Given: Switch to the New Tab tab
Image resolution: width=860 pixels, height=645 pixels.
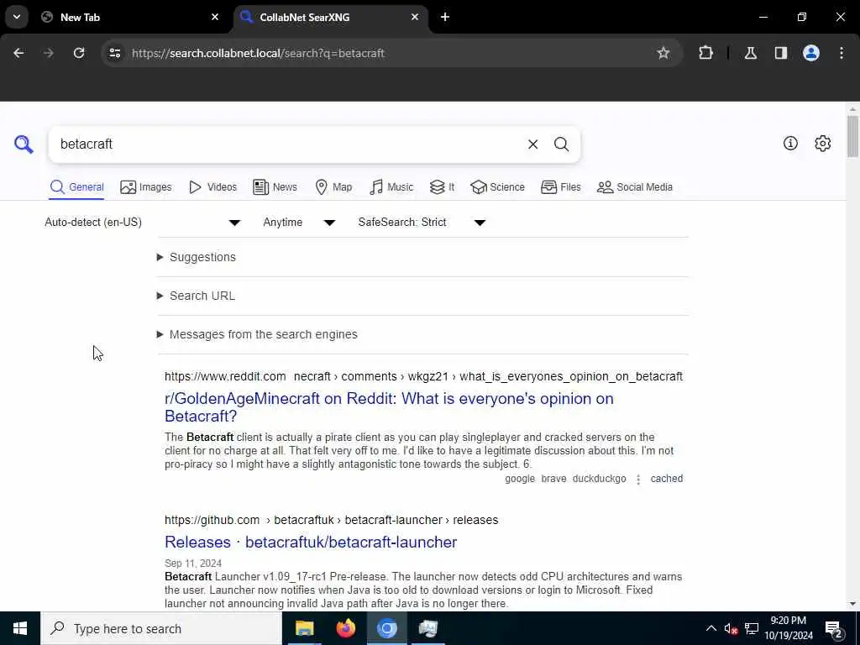Looking at the screenshot, I should click(130, 17).
